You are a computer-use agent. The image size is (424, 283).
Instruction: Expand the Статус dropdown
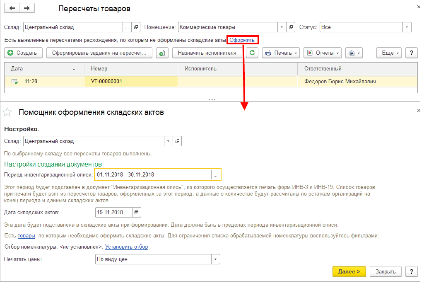[x=407, y=27]
